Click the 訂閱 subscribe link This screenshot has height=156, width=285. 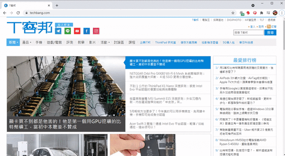click(274, 27)
